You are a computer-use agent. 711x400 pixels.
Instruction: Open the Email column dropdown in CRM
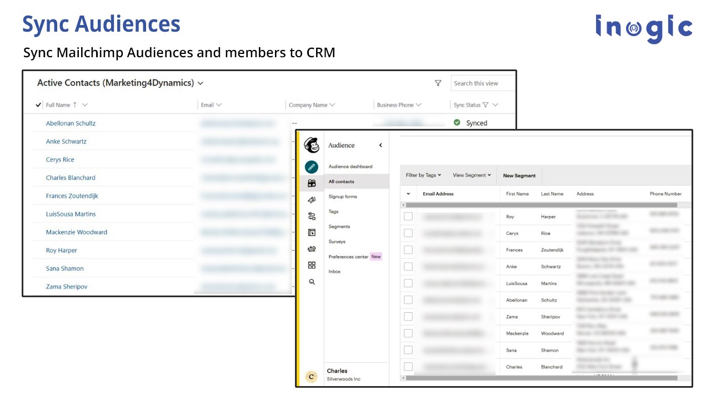219,104
